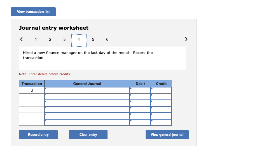Go to previous entry with left chevron
Screen dimensions: 266x152
(21, 39)
